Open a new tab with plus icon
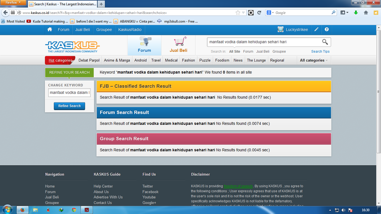This screenshot has width=381, height=214. pos(101,4)
